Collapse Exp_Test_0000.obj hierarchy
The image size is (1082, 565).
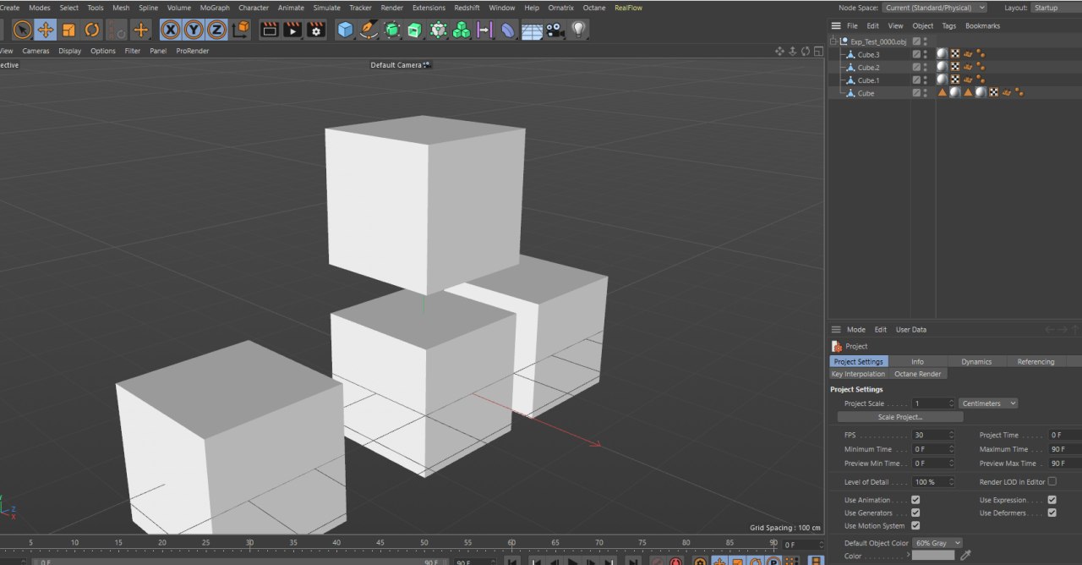[834, 41]
